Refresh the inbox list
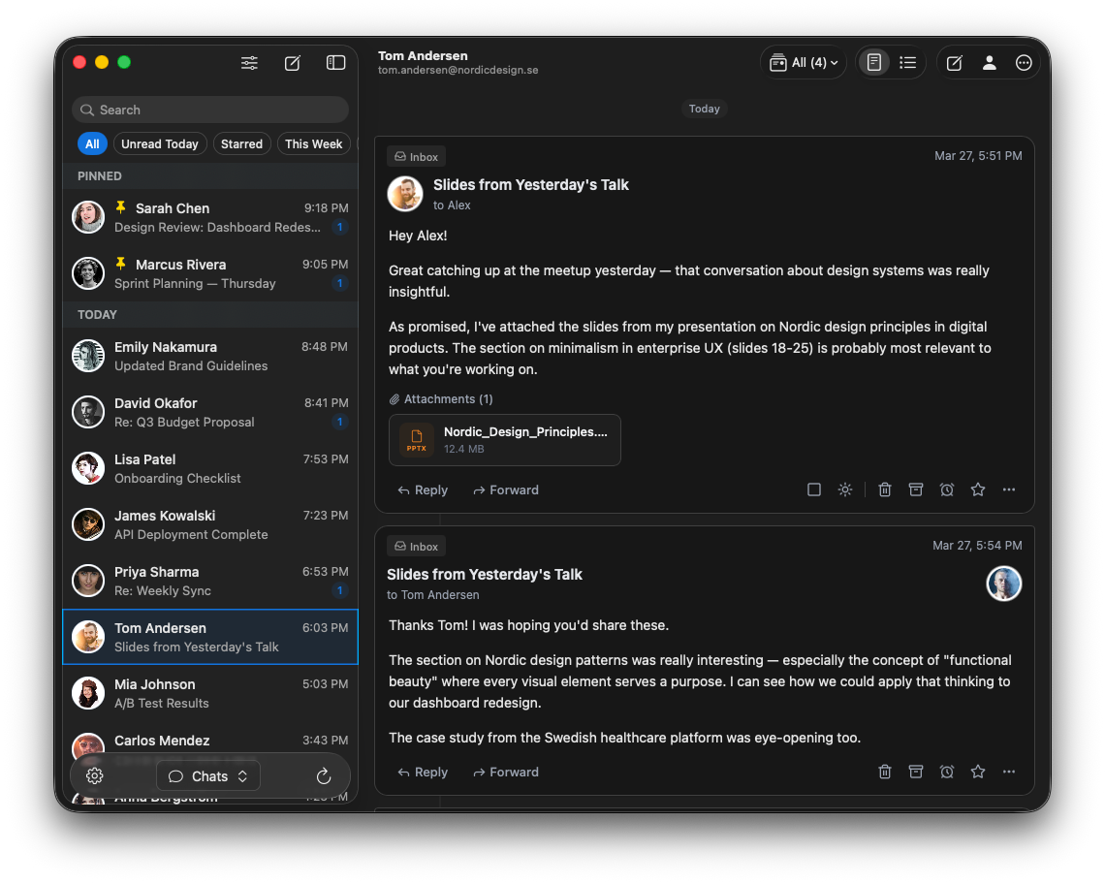Viewport: 1105px width, 884px height. tap(323, 775)
